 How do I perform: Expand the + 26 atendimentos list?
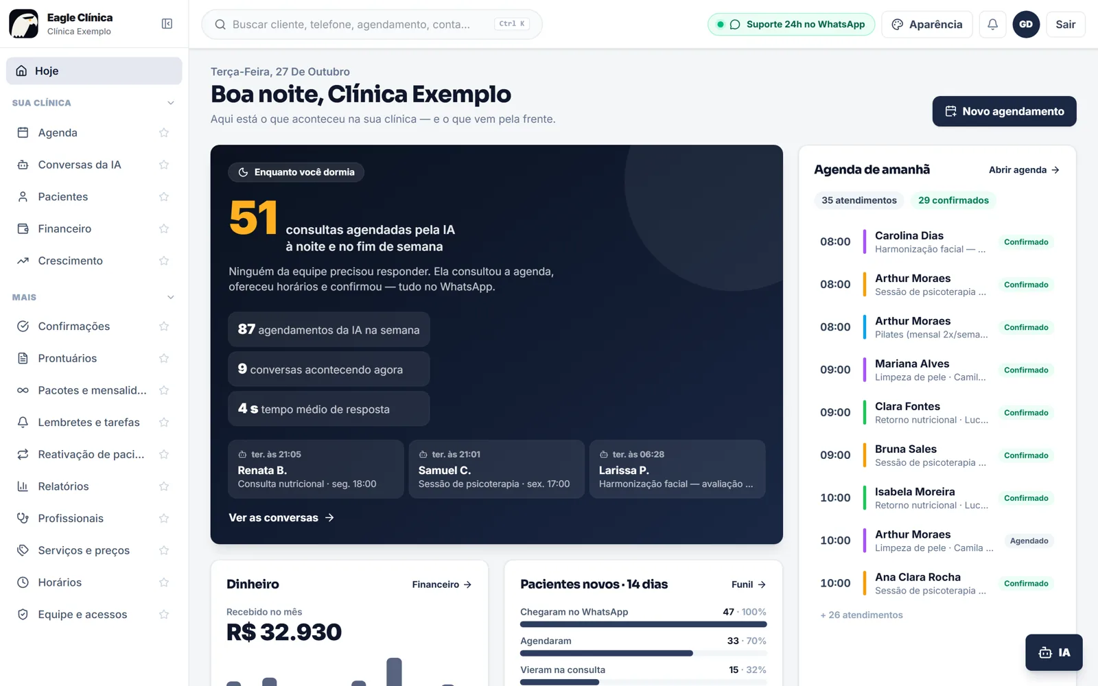(861, 615)
